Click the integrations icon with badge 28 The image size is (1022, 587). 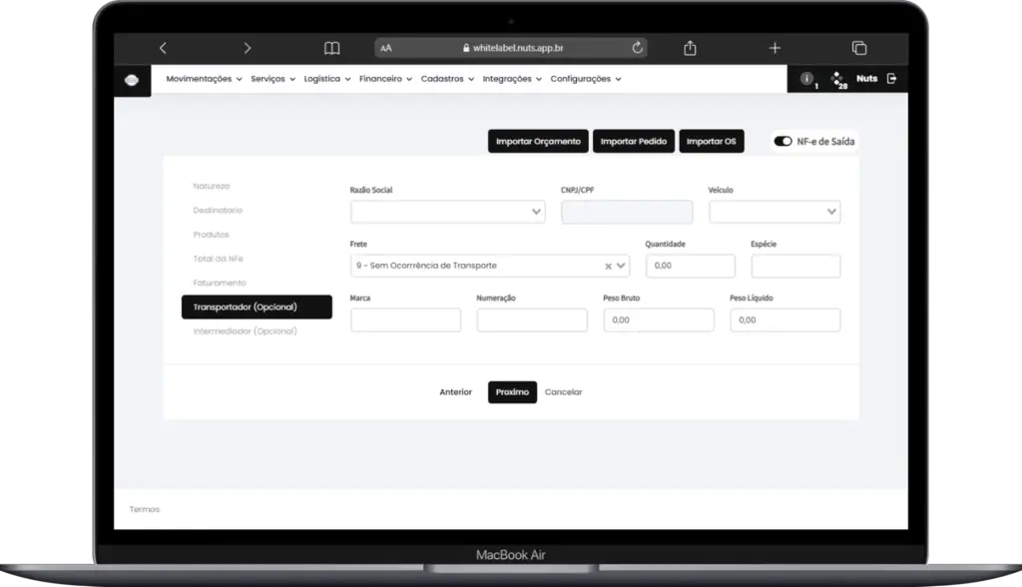coord(837,79)
